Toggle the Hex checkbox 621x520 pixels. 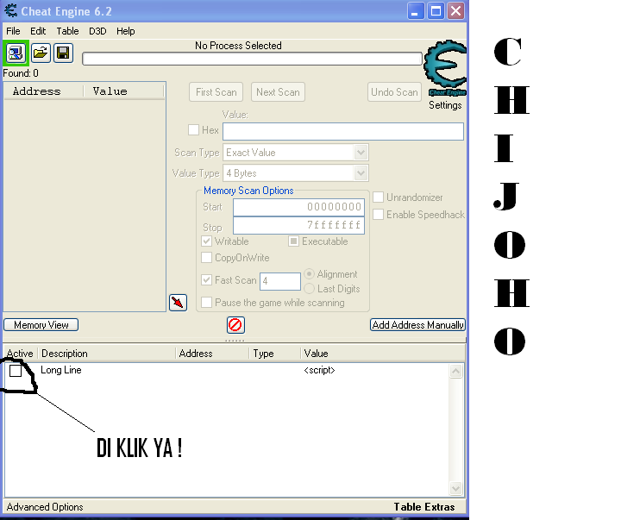(x=193, y=130)
